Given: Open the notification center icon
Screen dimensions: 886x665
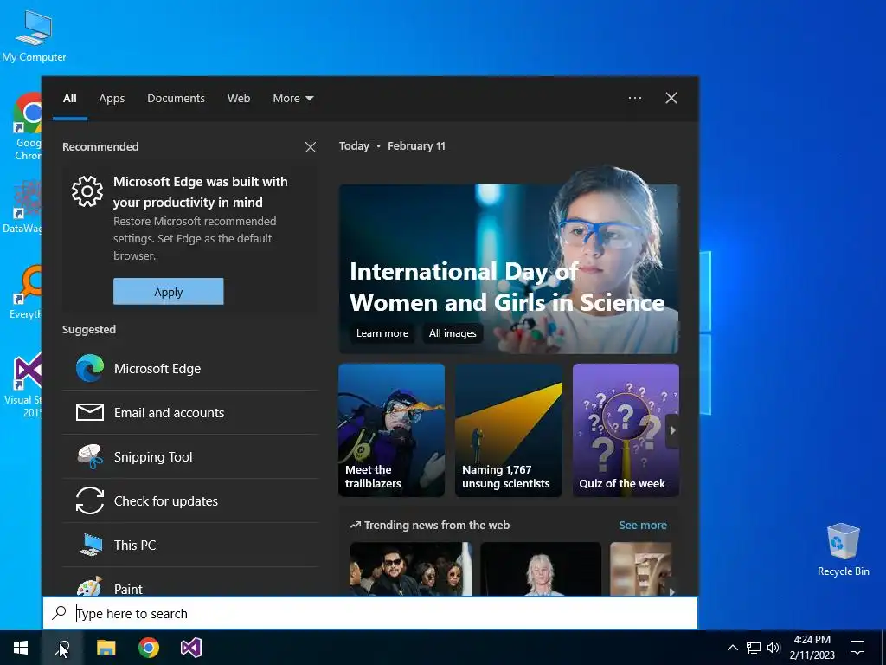Looking at the screenshot, I should point(857,648).
